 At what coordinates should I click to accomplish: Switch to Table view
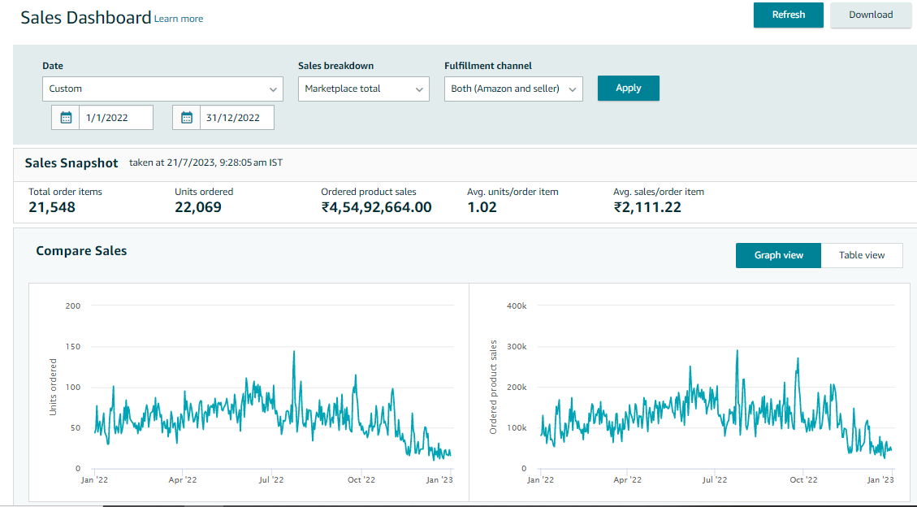pos(861,255)
